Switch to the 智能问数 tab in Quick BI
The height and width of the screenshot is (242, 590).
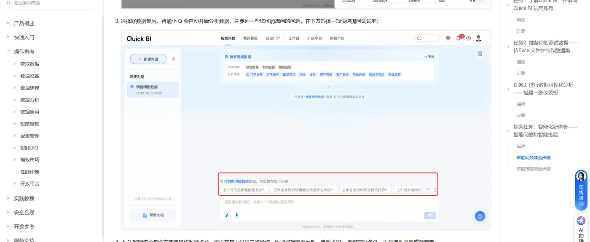point(228,38)
